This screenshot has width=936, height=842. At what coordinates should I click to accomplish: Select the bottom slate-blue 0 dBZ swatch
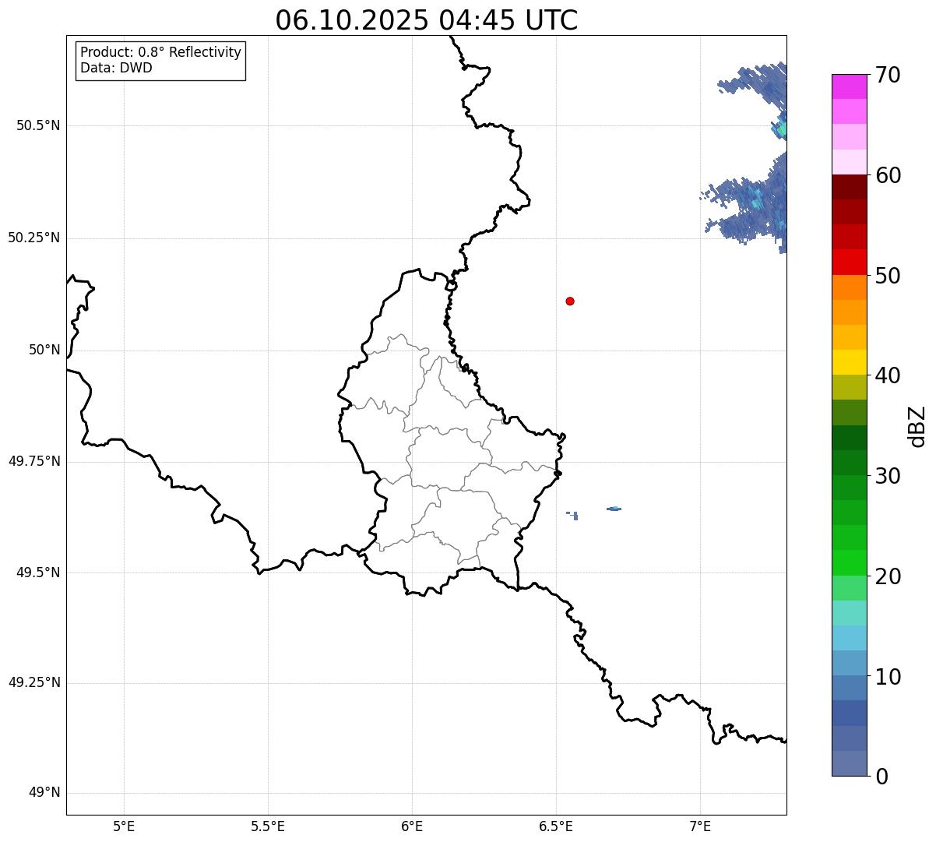tap(849, 763)
